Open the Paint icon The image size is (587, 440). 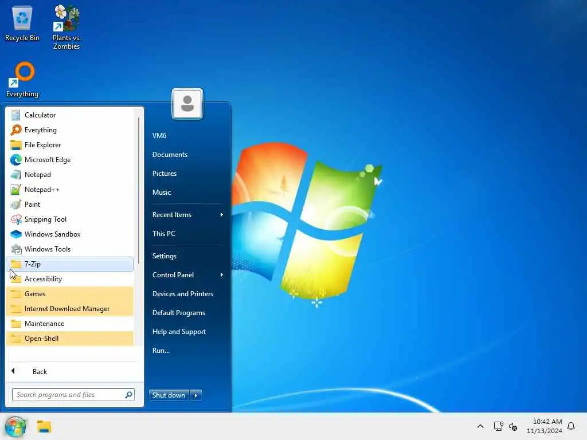coord(15,205)
